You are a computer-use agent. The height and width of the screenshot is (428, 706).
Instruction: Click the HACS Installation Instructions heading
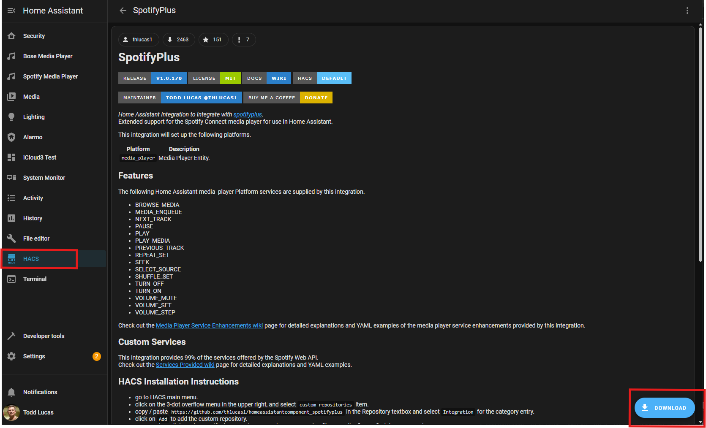click(178, 382)
